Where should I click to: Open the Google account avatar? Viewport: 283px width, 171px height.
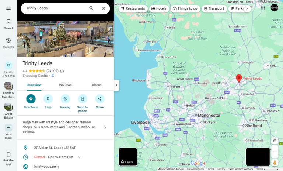point(274,8)
